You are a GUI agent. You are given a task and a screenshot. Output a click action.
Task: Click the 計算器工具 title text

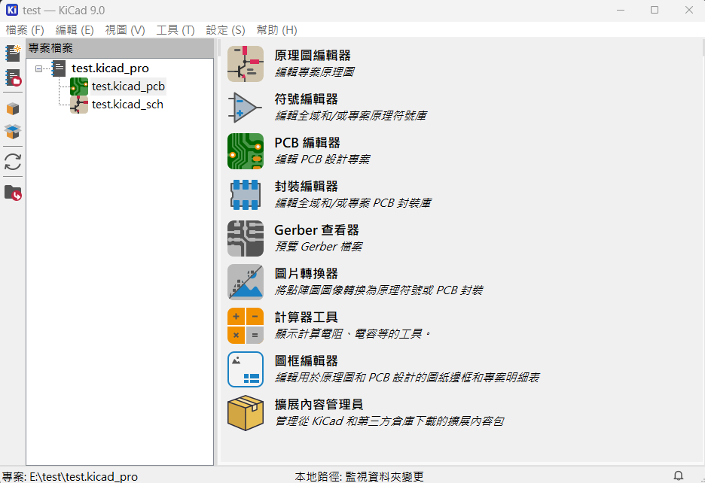307,317
